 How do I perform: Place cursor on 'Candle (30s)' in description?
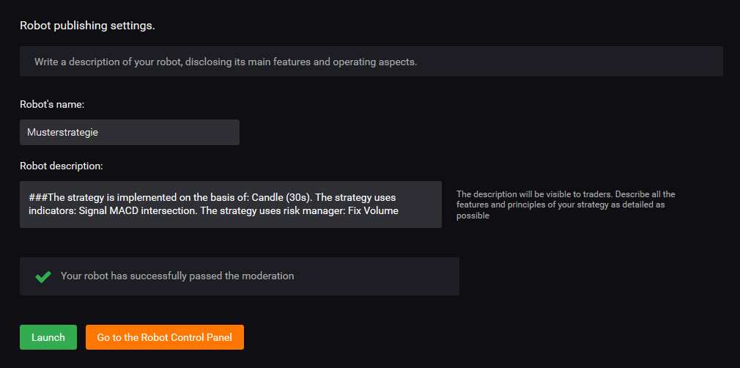[281, 197]
